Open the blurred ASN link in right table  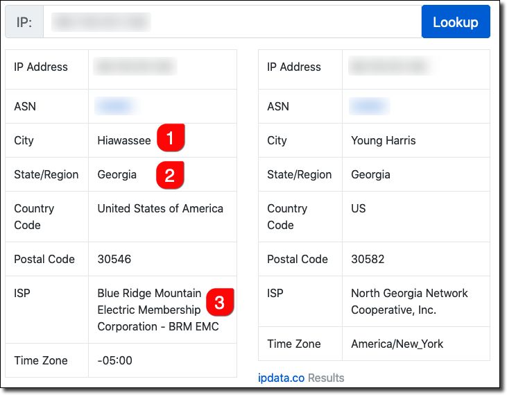(x=369, y=106)
